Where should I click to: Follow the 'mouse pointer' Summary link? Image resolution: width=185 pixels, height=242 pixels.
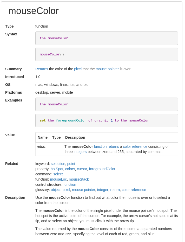[x=107, y=69]
